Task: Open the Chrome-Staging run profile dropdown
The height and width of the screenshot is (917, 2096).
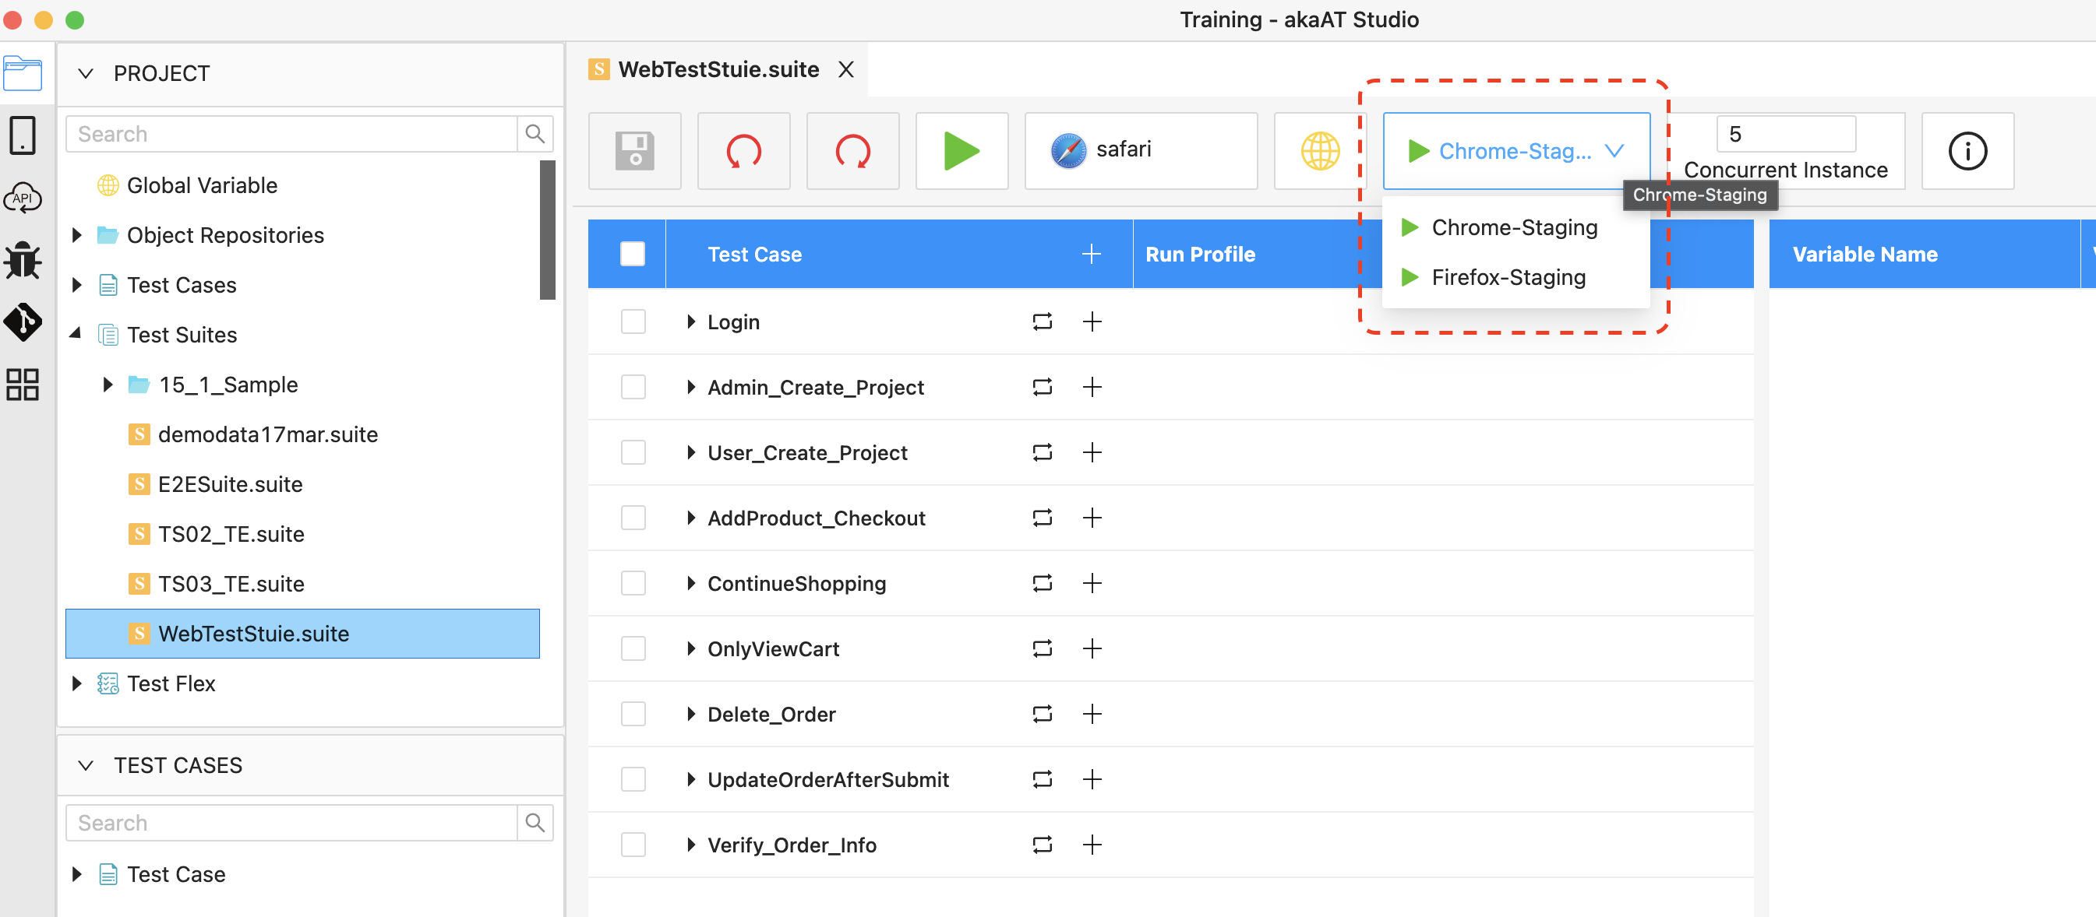Action: pos(1516,151)
